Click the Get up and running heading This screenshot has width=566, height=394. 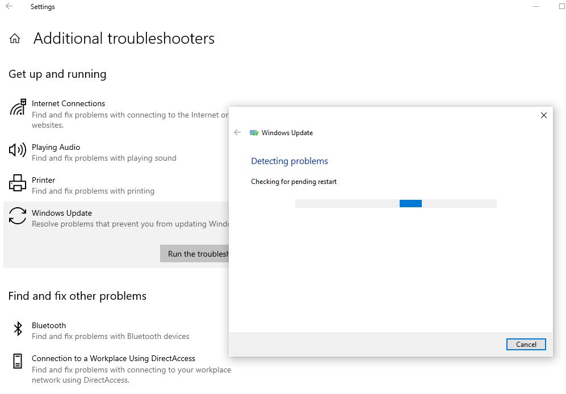tap(57, 74)
